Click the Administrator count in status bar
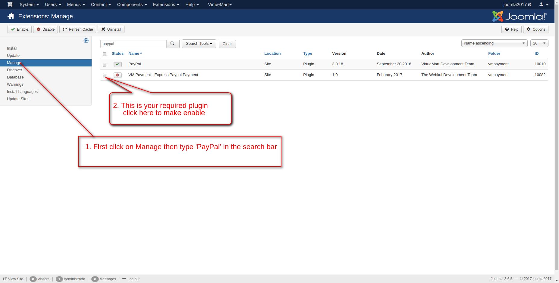 (x=71, y=279)
